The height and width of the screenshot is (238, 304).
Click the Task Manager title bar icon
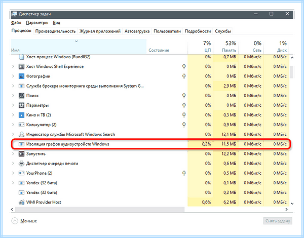click(x=14, y=14)
